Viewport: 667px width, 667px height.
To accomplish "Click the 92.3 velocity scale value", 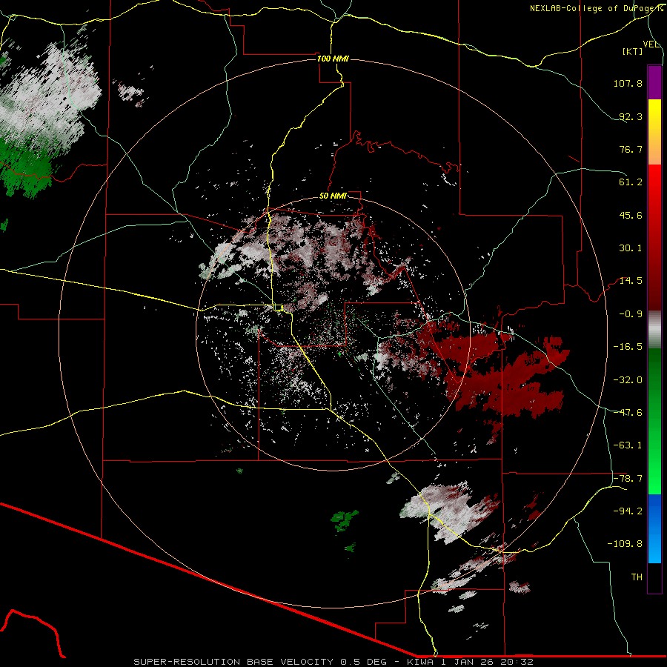I will (x=631, y=116).
